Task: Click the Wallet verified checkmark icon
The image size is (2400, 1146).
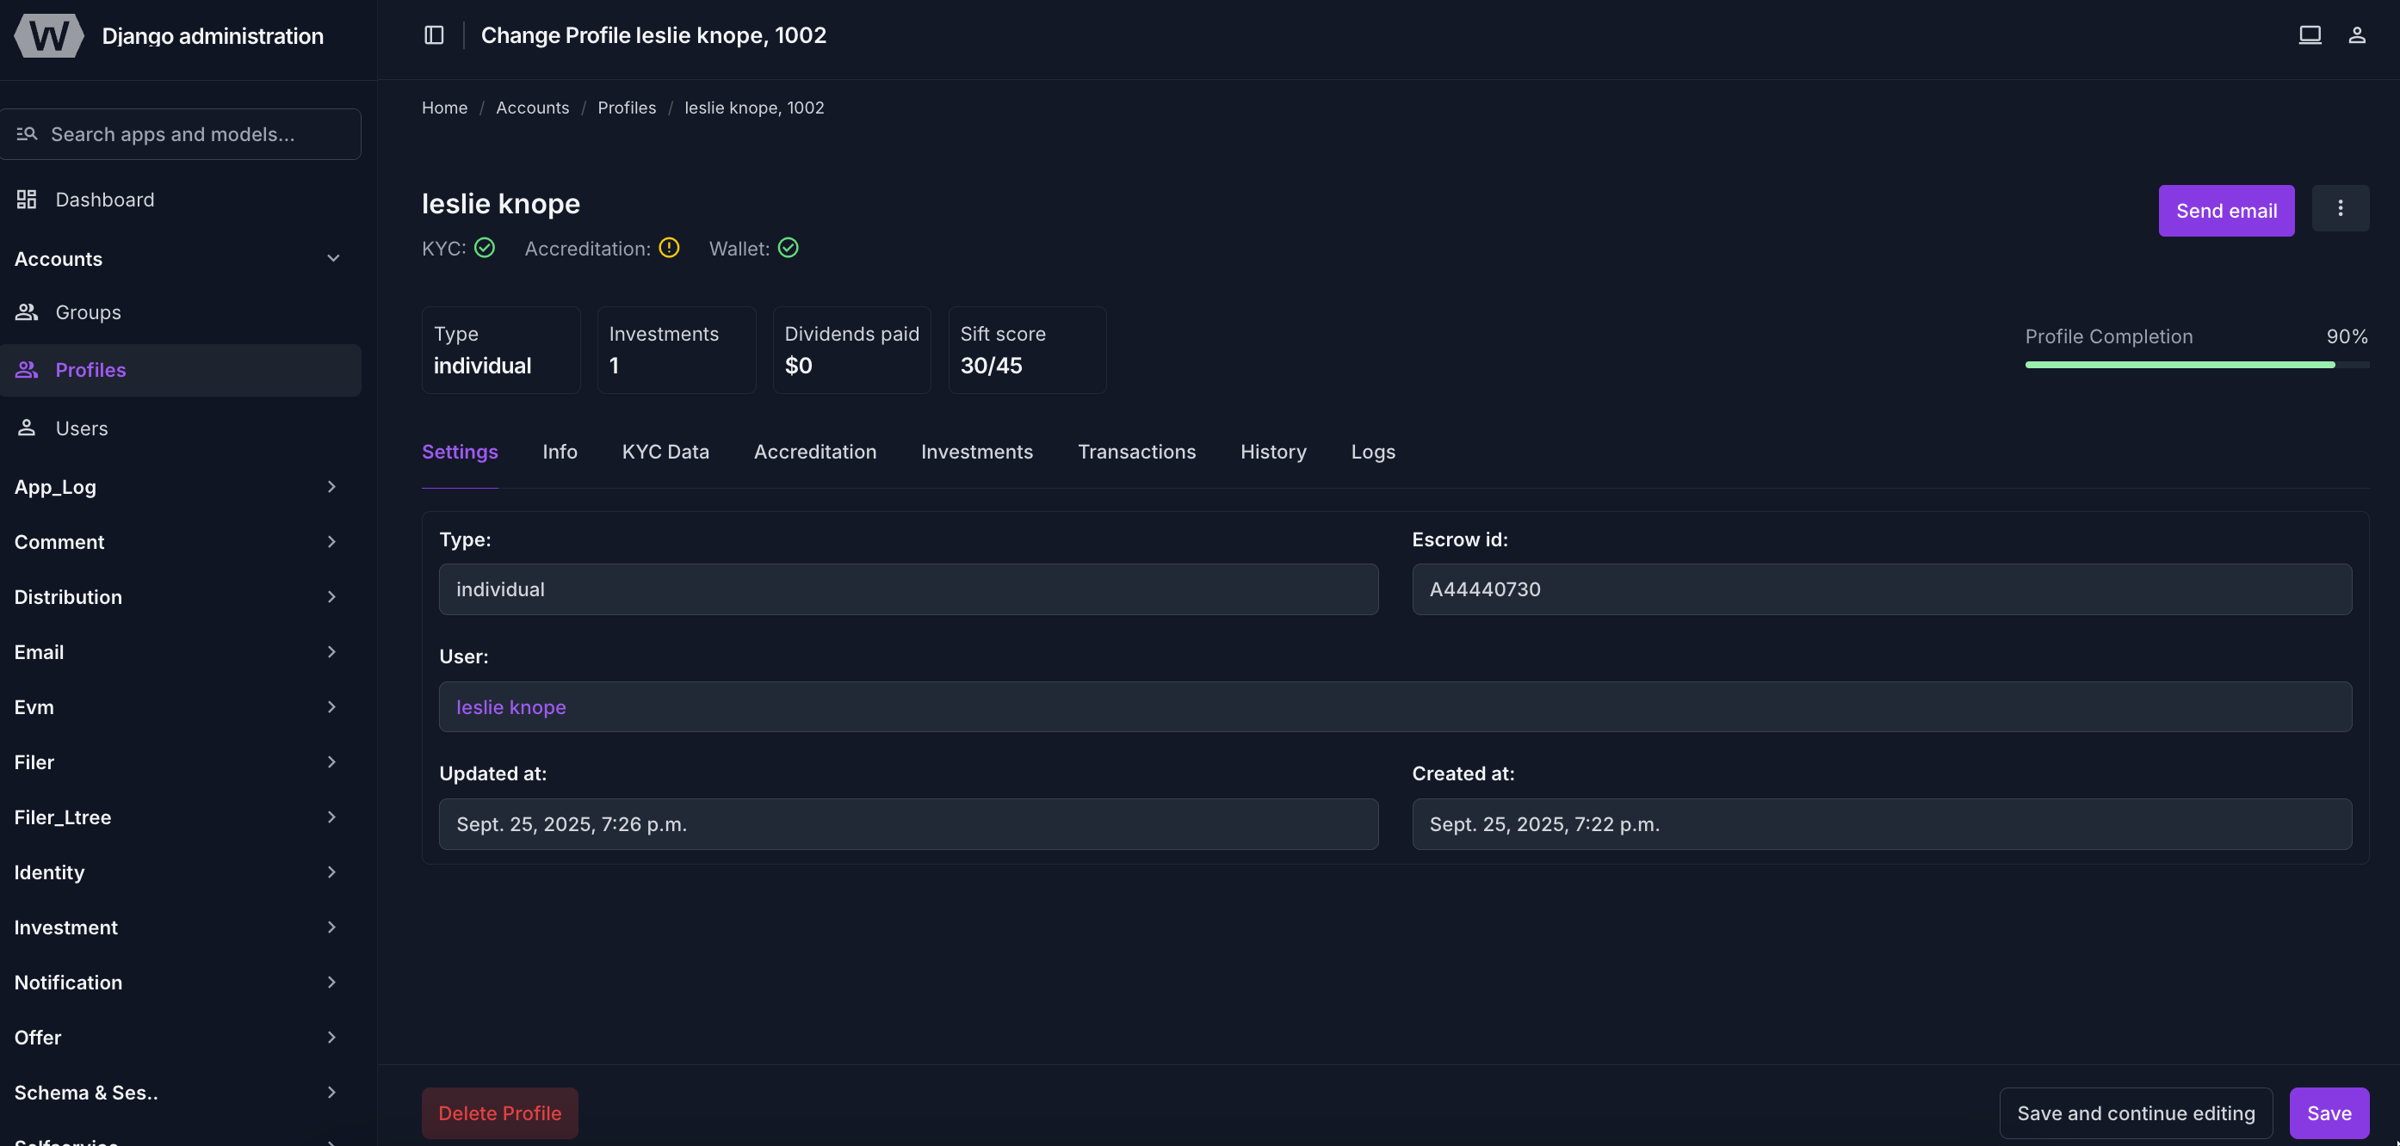Action: click(x=789, y=248)
